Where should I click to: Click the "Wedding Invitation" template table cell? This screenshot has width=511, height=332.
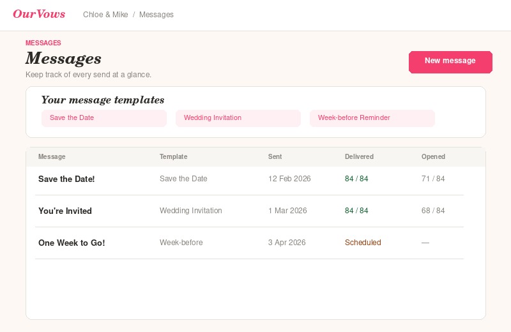tap(190, 211)
